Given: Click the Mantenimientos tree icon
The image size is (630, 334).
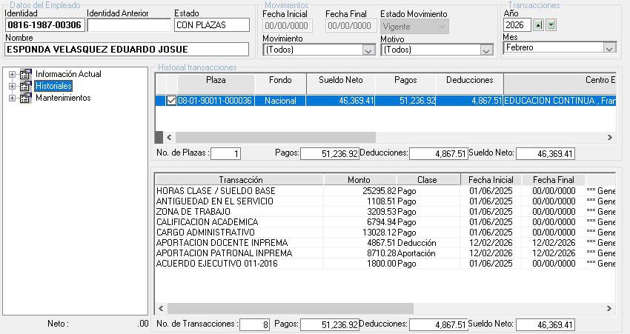Looking at the screenshot, I should pos(25,98).
